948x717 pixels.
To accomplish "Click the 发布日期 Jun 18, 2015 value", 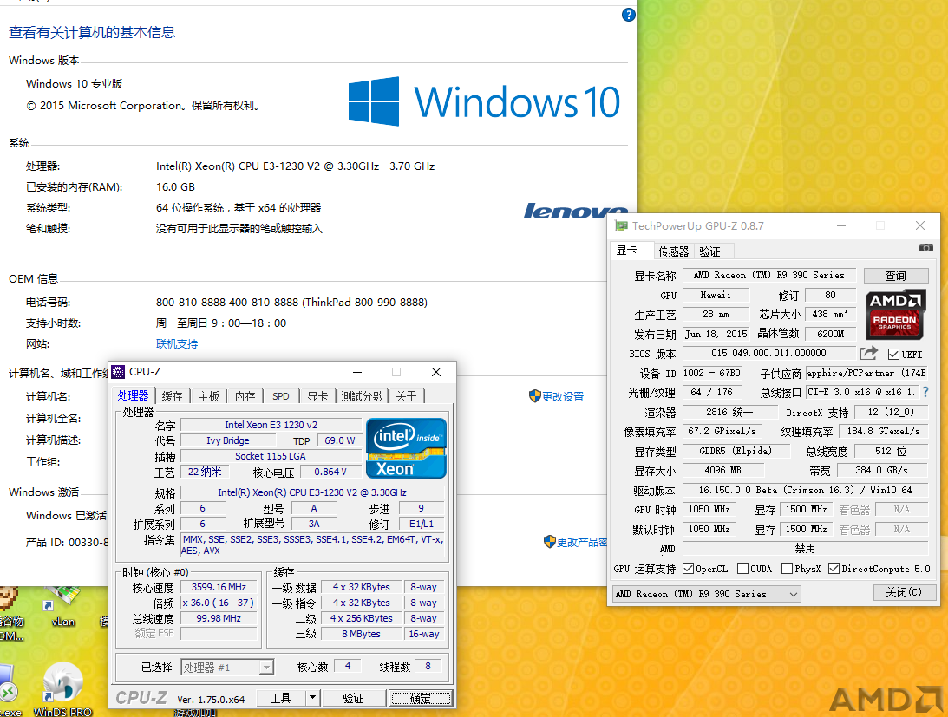I will 716,334.
